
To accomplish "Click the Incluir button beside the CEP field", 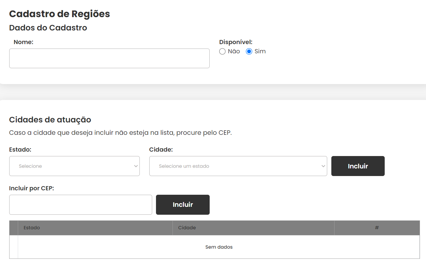I will tap(183, 205).
